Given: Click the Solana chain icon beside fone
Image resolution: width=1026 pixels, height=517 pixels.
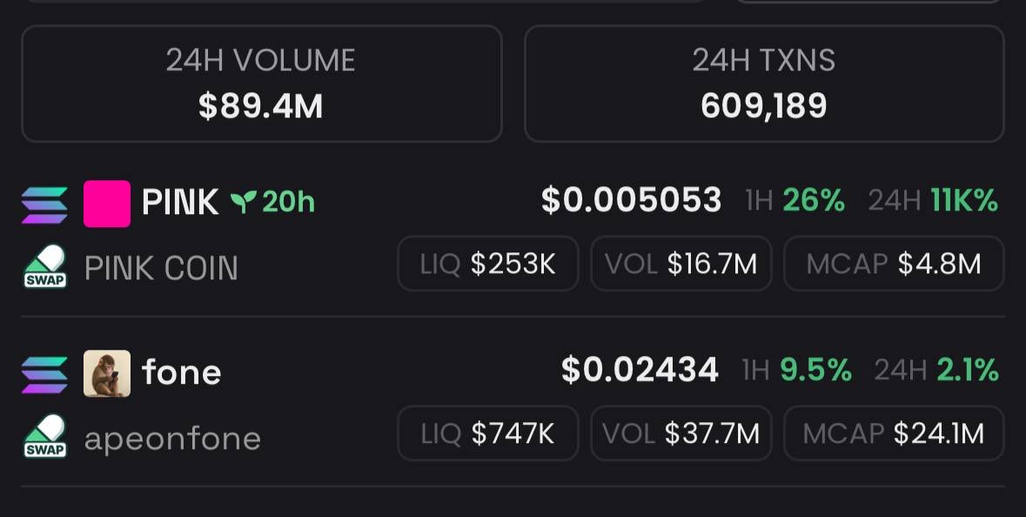Looking at the screenshot, I should click(44, 375).
